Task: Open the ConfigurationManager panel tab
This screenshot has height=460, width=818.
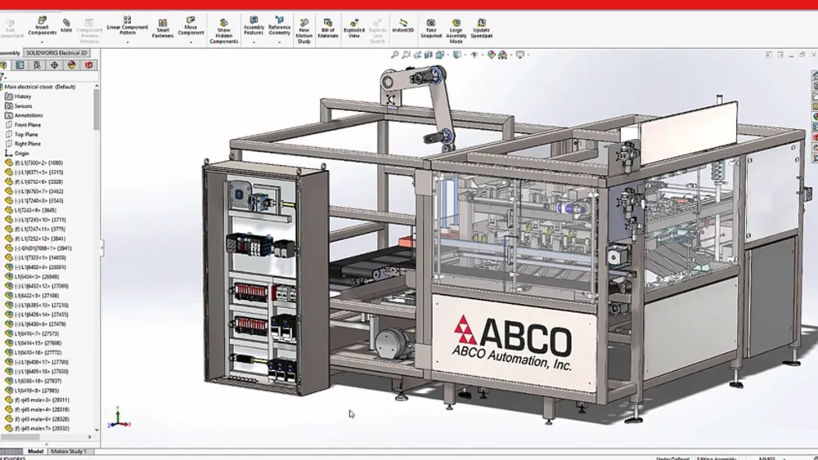Action: click(37, 65)
